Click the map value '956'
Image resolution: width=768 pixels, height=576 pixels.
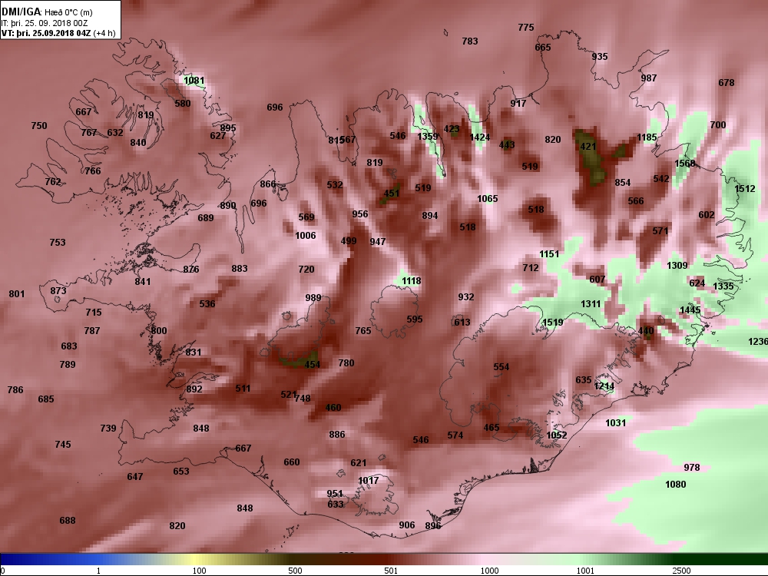click(x=360, y=214)
